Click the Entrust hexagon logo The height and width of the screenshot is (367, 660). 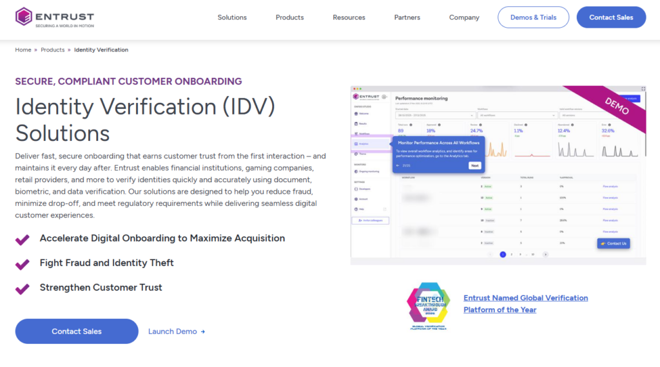point(24,17)
